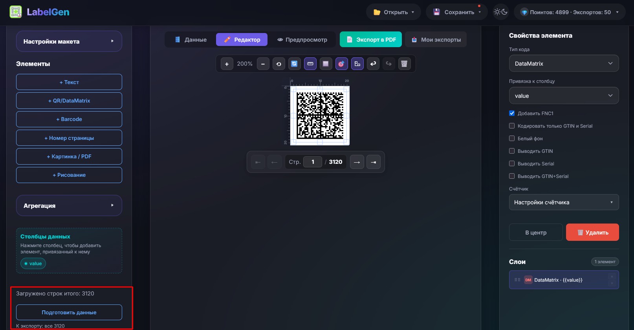Move the DataMatrix layer up
This screenshot has width=634, height=330.
point(612,276)
